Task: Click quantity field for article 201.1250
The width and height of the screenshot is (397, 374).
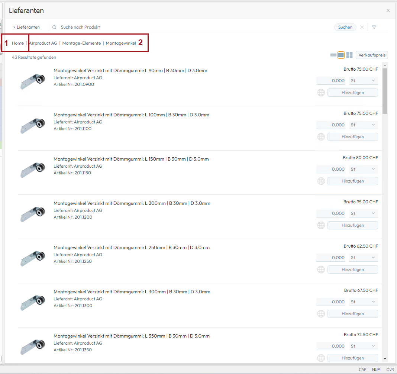Action: point(331,258)
